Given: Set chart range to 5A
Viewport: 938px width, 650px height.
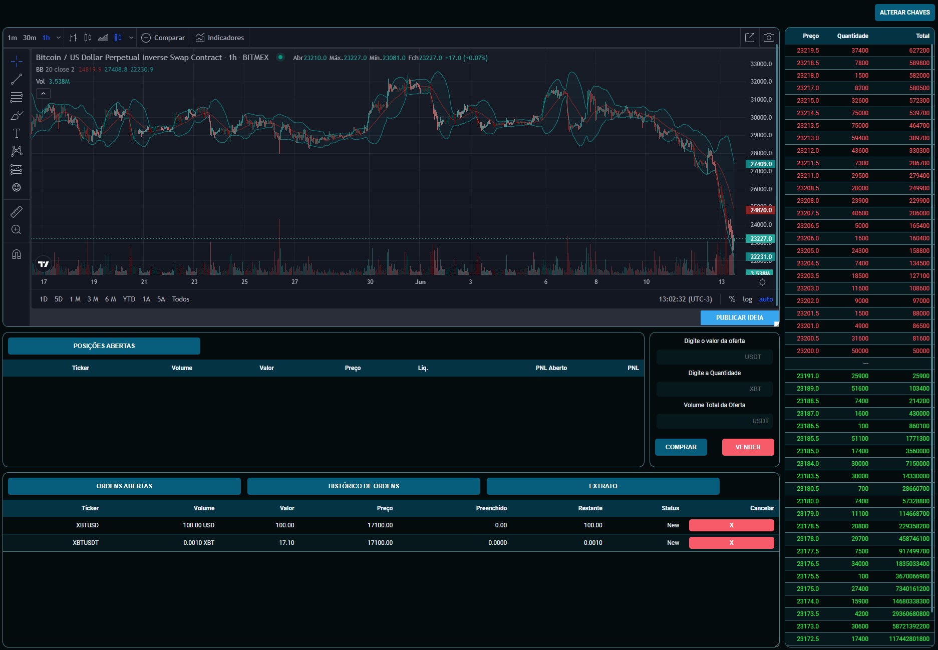Looking at the screenshot, I should [x=161, y=299].
